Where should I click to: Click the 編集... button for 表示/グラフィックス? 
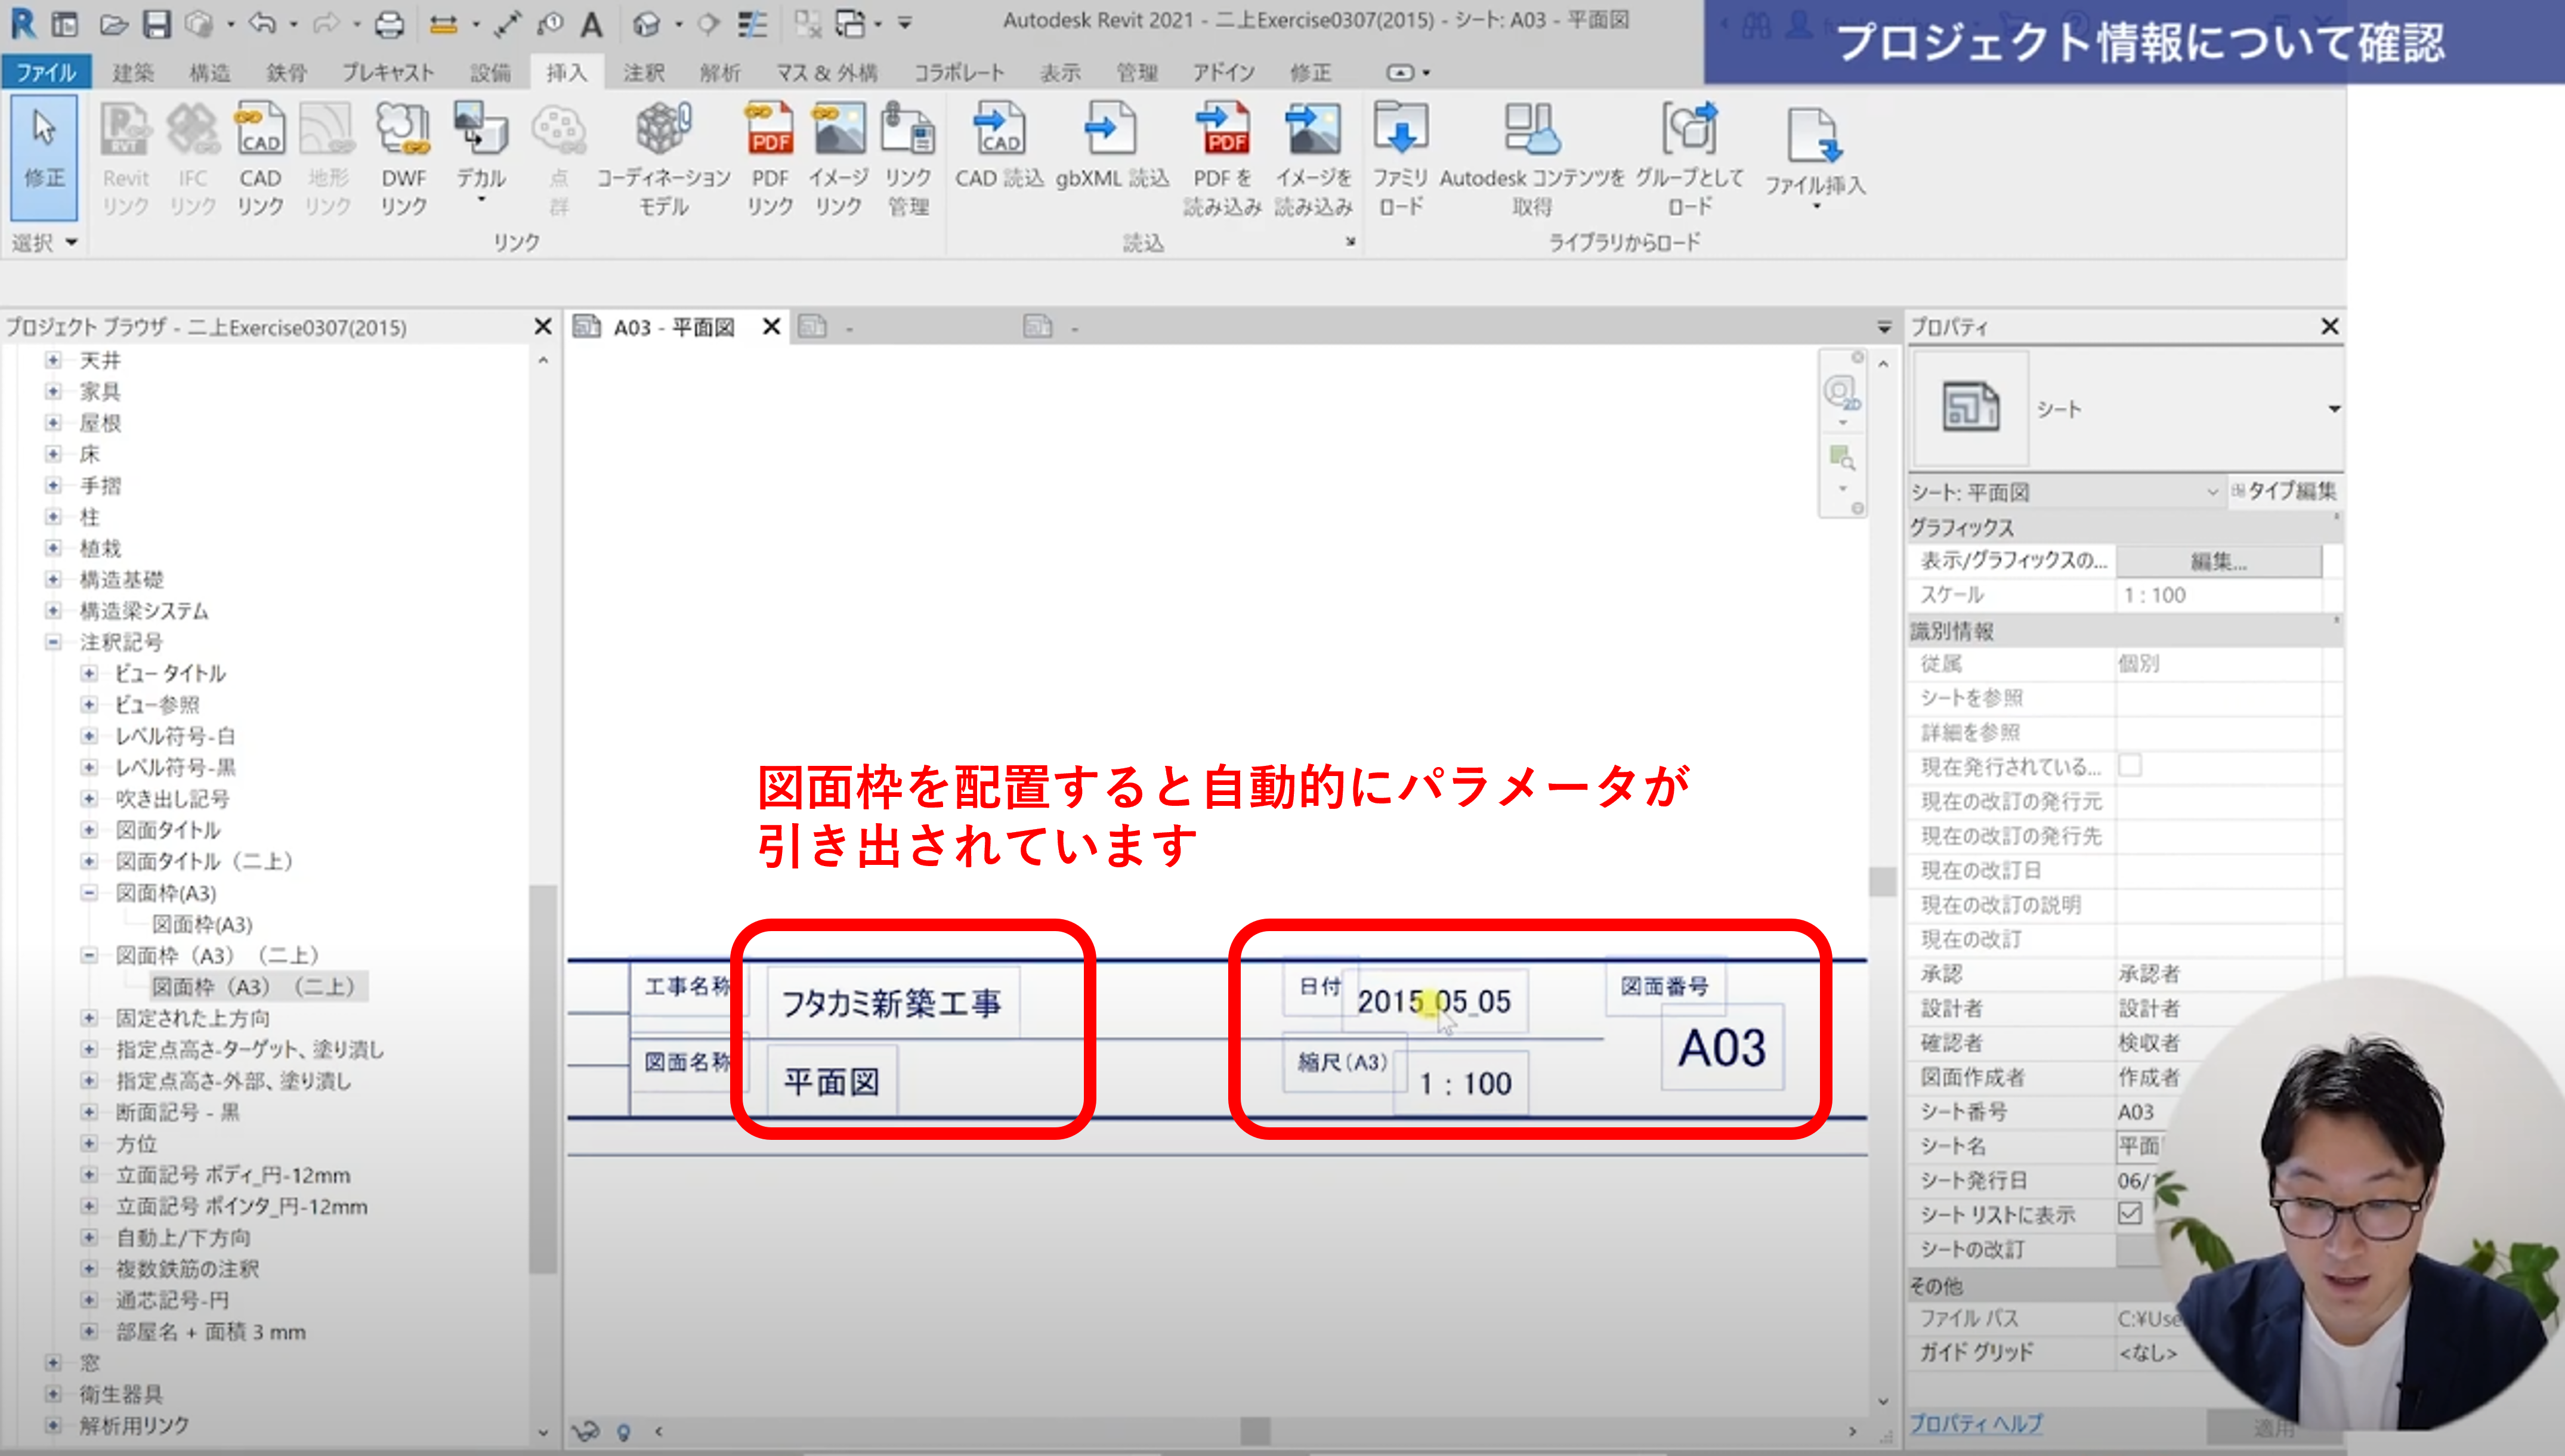pyautogui.click(x=2218, y=561)
